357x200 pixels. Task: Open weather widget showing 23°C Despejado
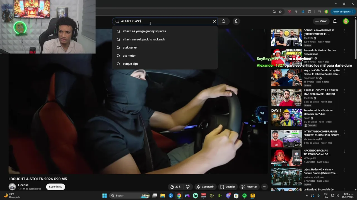pos(12,196)
